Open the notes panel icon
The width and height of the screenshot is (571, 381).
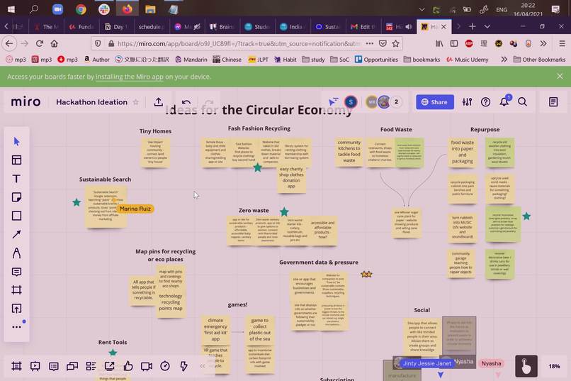[553, 102]
